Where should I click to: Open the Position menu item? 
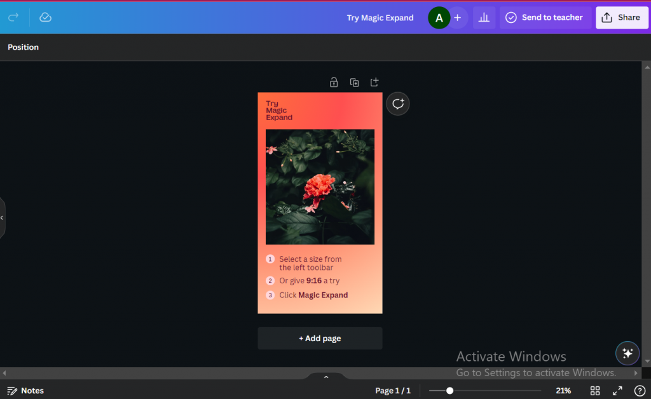[24, 47]
